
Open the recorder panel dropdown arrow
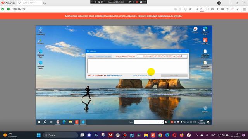(92, 2)
